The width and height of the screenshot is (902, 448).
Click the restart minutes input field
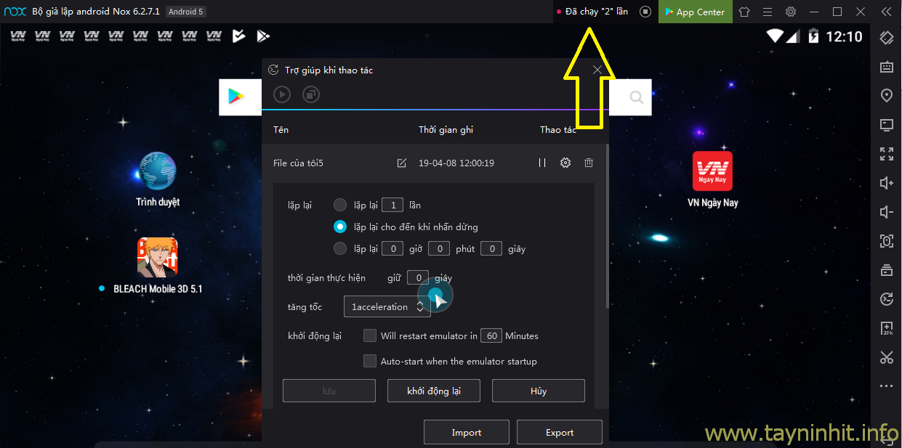pos(492,335)
